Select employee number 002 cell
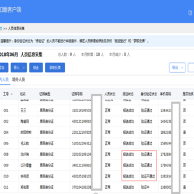 pyautogui.click(x=6, y=122)
